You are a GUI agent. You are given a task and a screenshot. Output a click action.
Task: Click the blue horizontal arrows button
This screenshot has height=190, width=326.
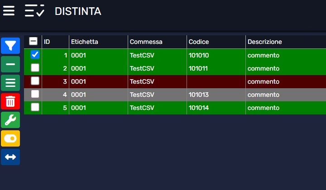coord(10,157)
